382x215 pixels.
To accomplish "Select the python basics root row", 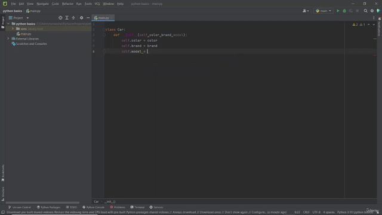I will click(48, 24).
